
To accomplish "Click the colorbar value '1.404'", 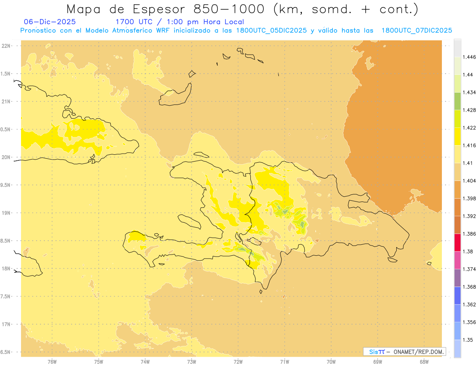I will pos(470,181).
